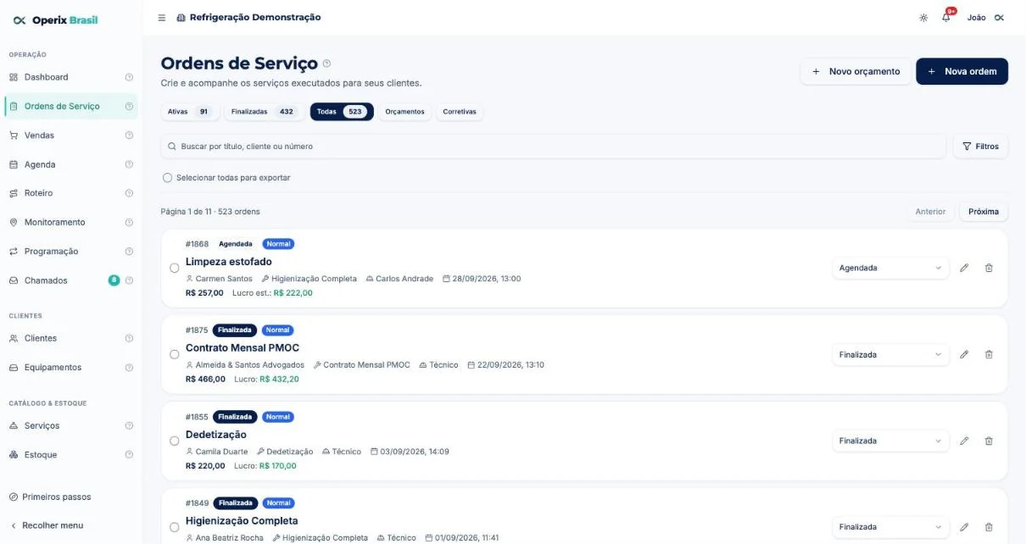Edit order Limpeza estofado with pencil icon
1026x544 pixels.
click(x=964, y=268)
